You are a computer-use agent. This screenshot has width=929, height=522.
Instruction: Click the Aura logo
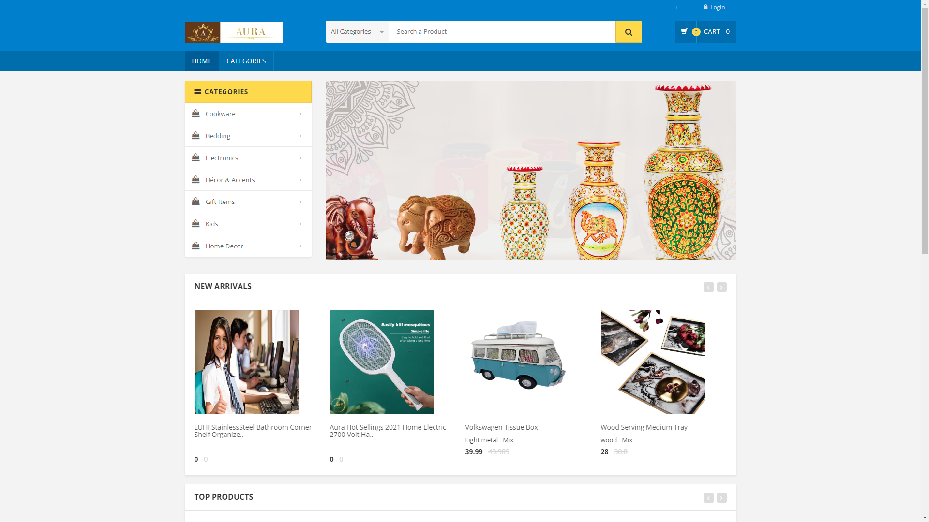(x=234, y=32)
